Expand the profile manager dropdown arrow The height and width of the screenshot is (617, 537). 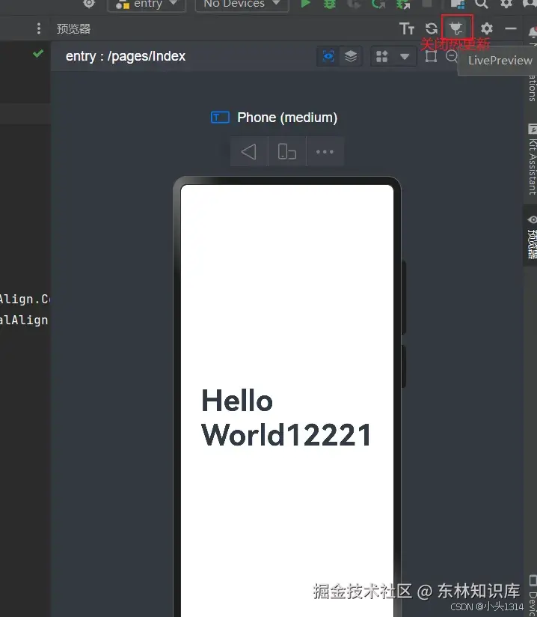(x=405, y=56)
